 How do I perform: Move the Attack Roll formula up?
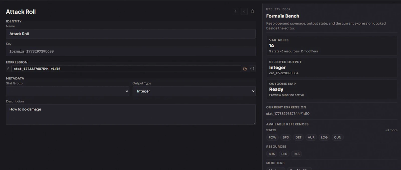235,11
